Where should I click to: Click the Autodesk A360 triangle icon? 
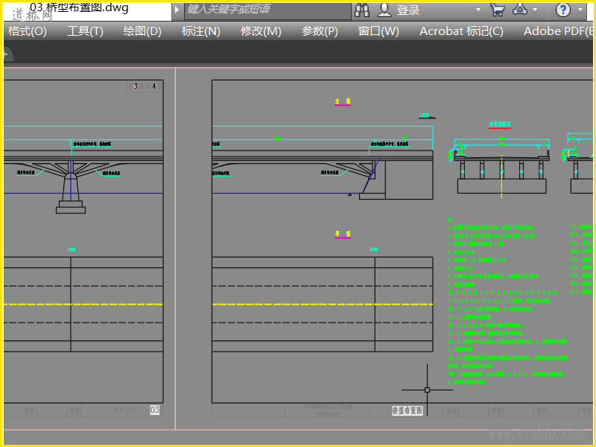pyautogui.click(x=519, y=10)
